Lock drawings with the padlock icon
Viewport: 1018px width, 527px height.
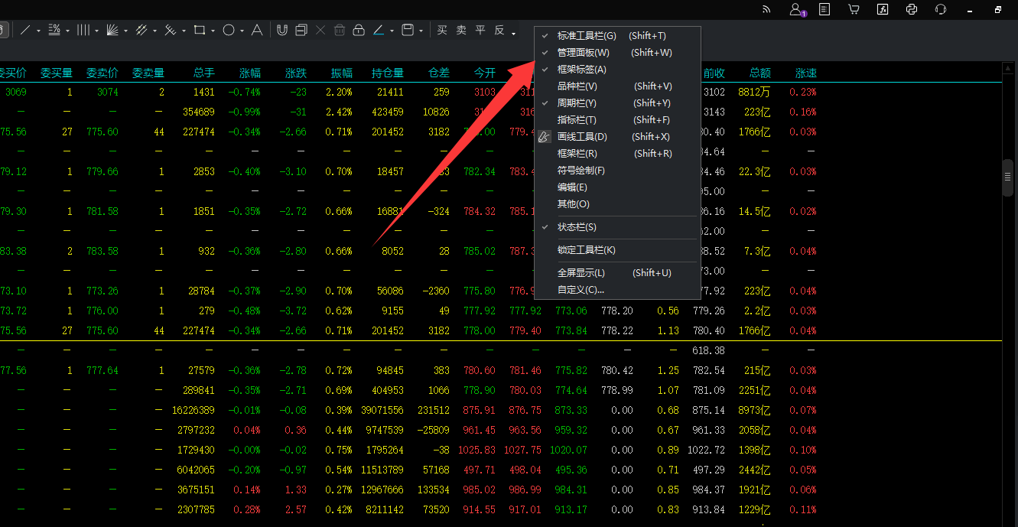[359, 30]
